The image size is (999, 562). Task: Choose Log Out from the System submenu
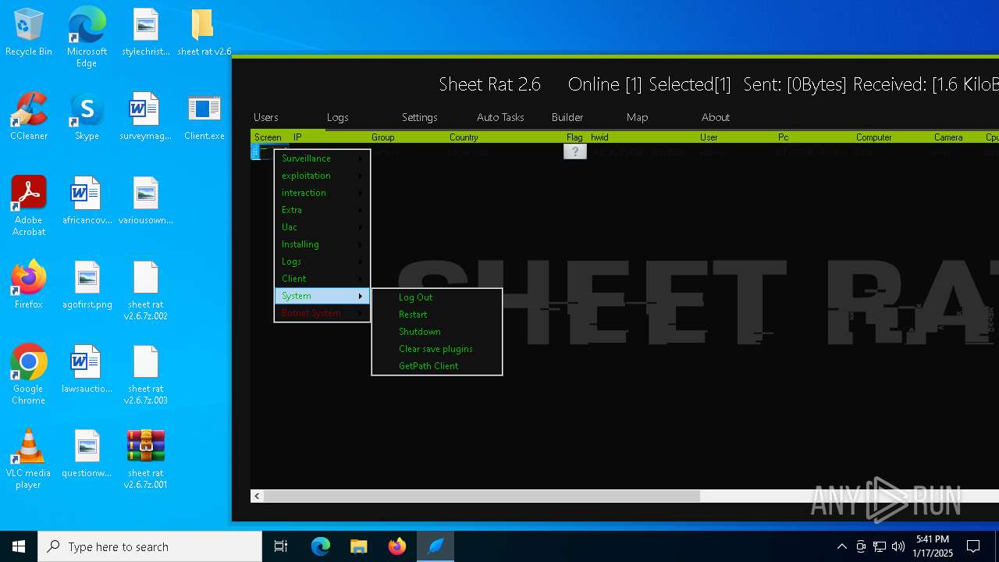437,297
